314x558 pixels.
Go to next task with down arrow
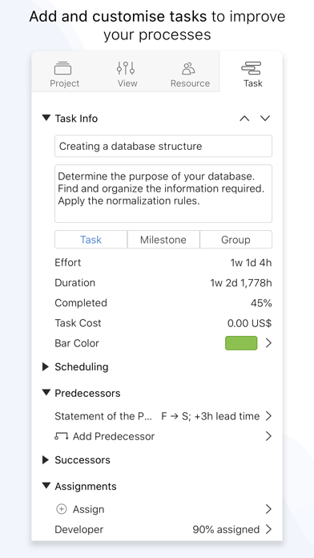coord(265,119)
